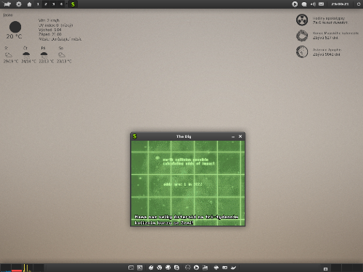
Task: Click the Vítr wind speed line
Action: [49, 20]
